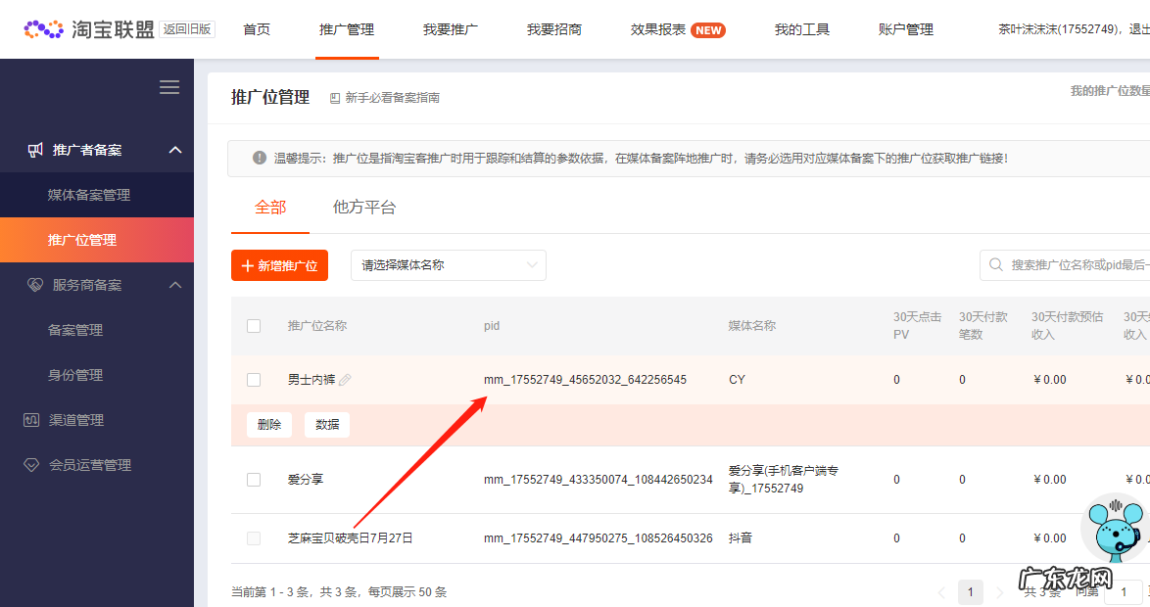Image resolution: width=1150 pixels, height=607 pixels.
Task: Click the search magnifier icon
Action: tap(996, 264)
